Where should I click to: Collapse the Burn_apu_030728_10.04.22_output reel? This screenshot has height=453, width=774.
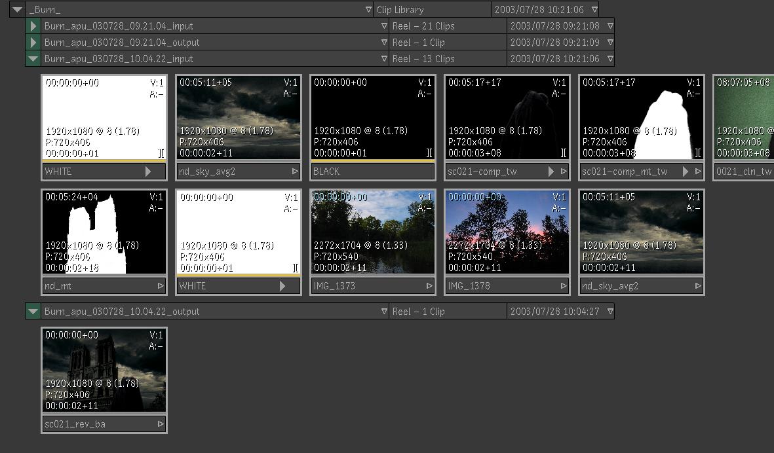33,312
